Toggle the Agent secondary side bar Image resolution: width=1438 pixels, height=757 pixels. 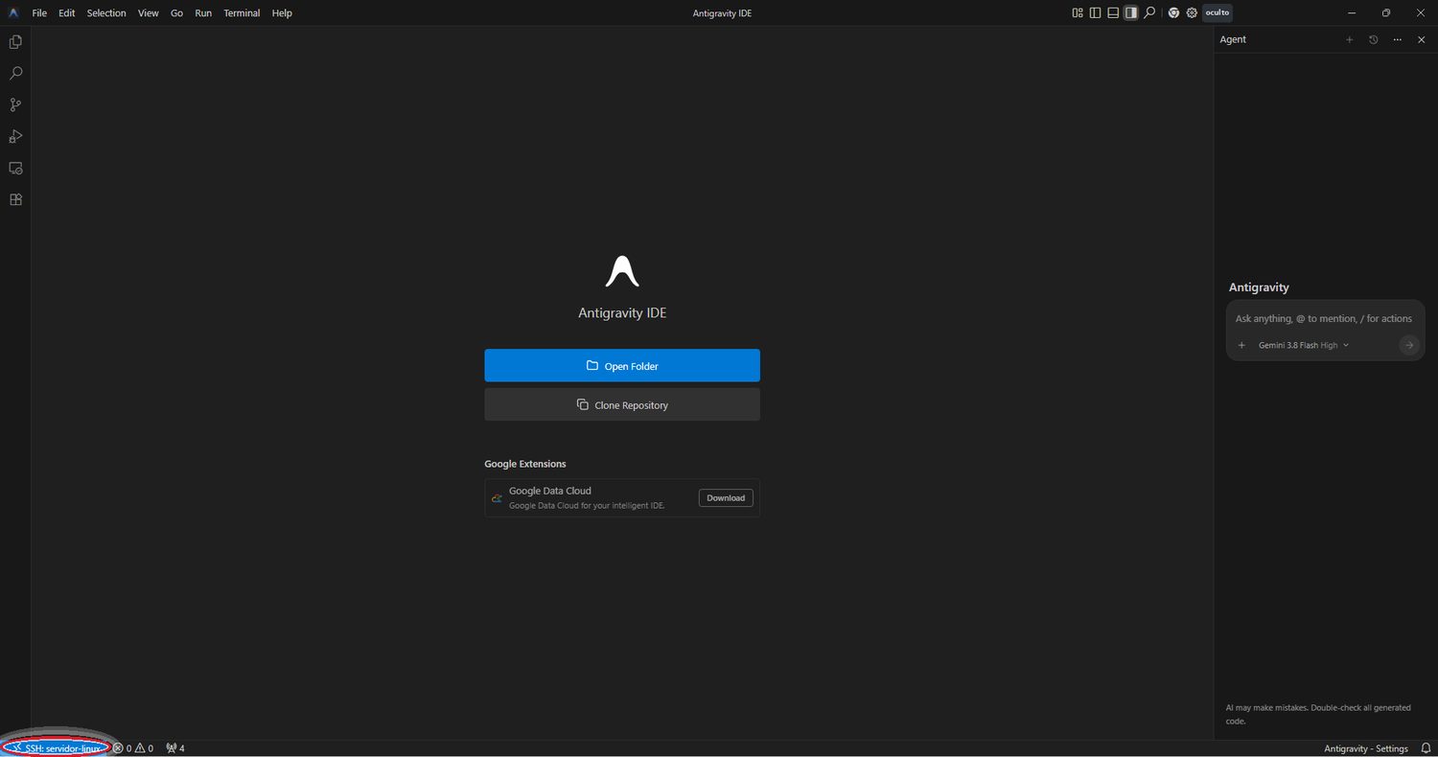point(1131,13)
